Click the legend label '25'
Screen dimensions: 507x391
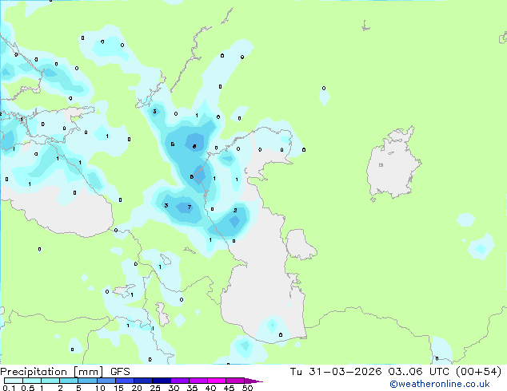155,388
